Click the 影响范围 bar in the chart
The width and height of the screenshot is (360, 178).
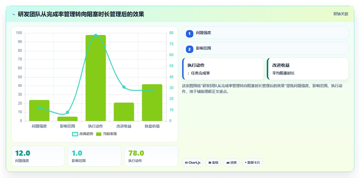(x=67, y=119)
